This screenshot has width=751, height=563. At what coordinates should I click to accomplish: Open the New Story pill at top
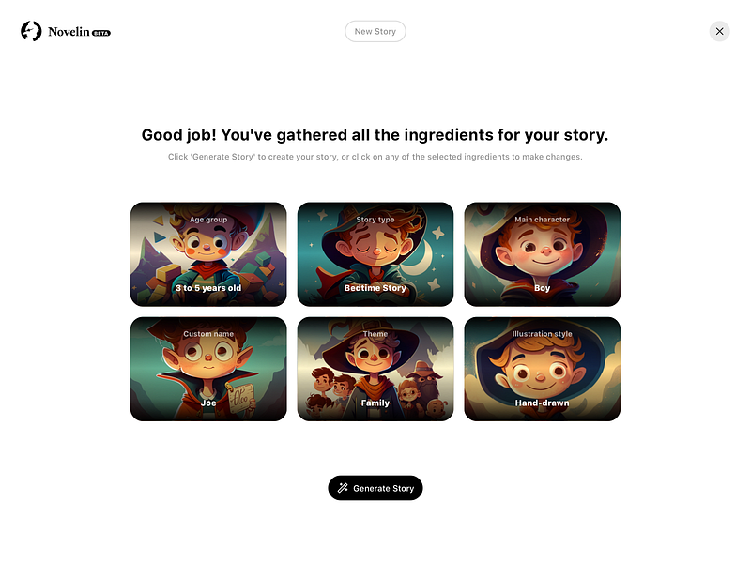point(375,32)
